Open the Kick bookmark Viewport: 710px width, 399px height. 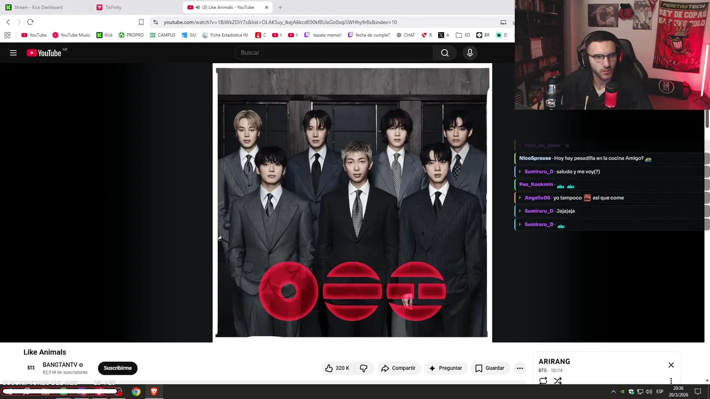tap(104, 35)
